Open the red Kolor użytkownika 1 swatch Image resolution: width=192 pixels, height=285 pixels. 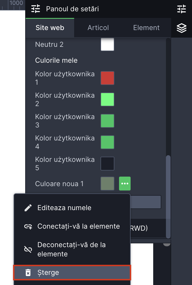coord(107,78)
